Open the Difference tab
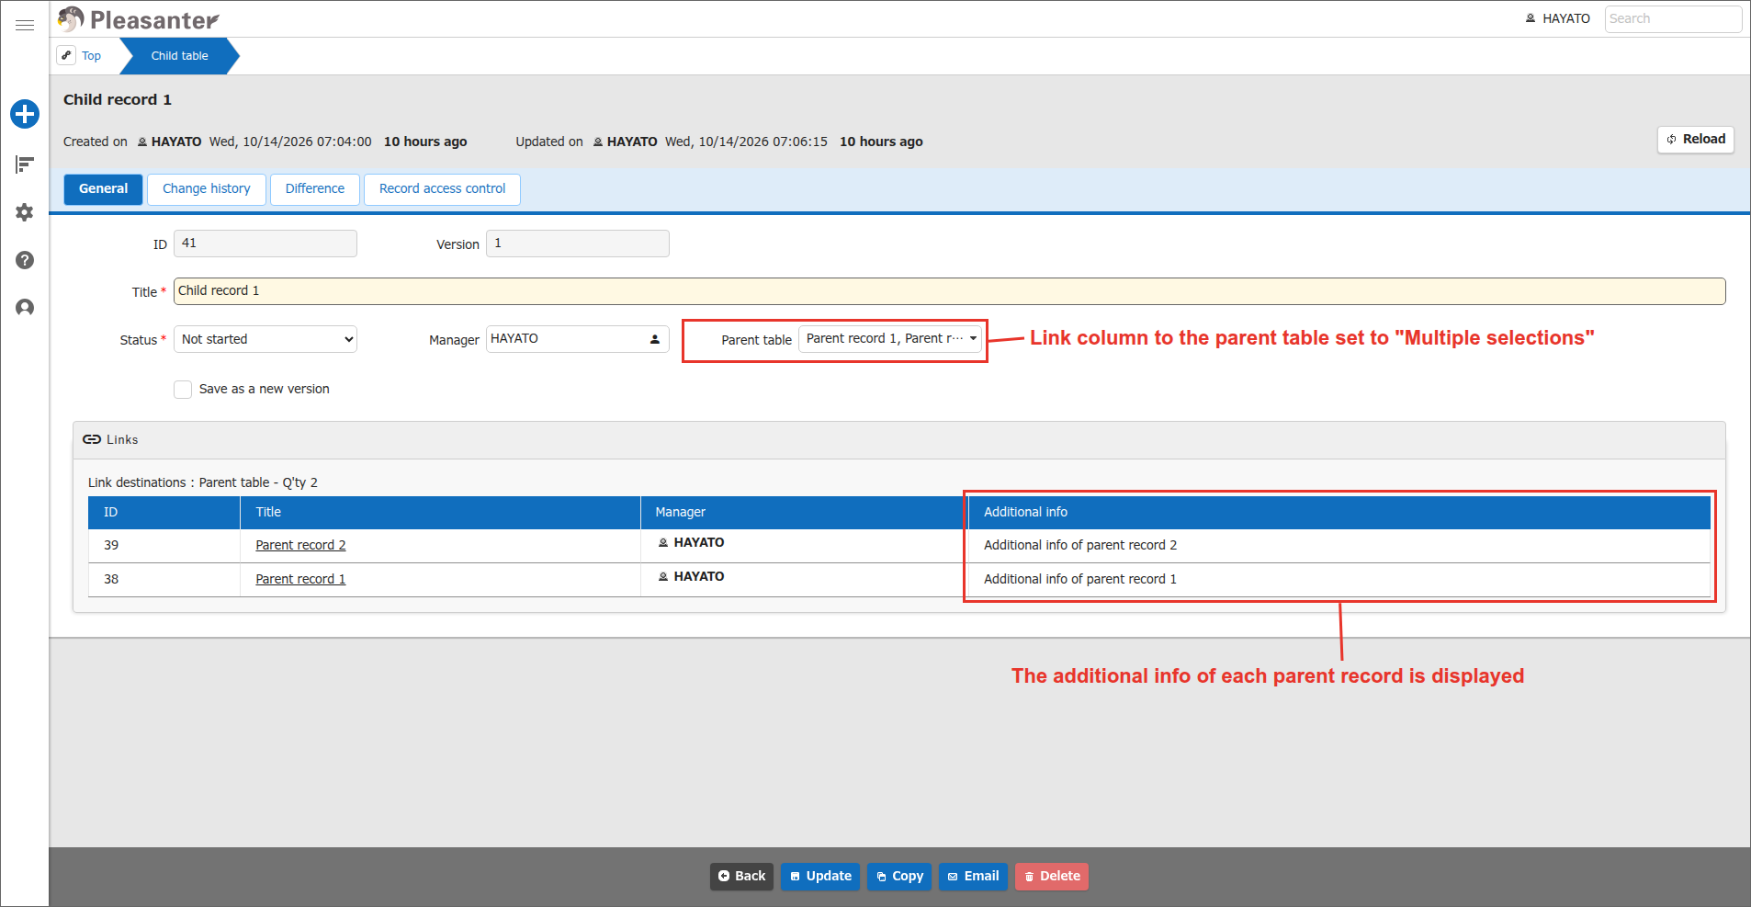 click(x=315, y=189)
